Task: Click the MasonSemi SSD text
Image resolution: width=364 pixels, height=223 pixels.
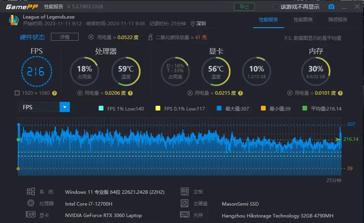Action: [x=240, y=204]
